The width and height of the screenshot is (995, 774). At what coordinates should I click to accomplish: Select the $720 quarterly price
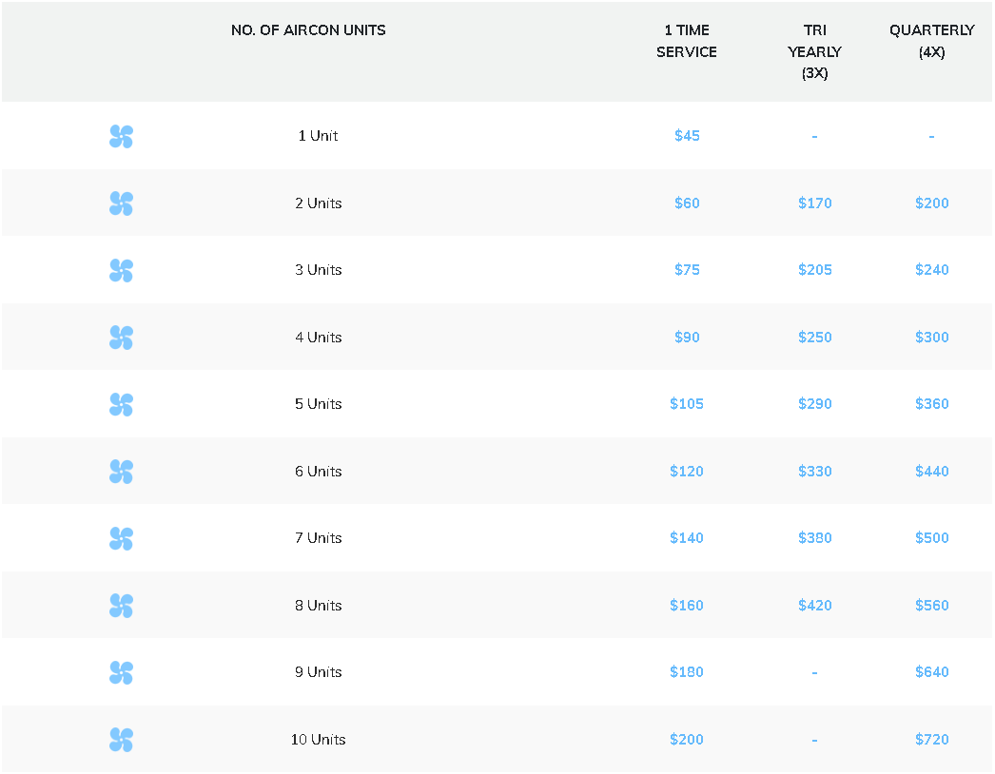pyautogui.click(x=931, y=739)
